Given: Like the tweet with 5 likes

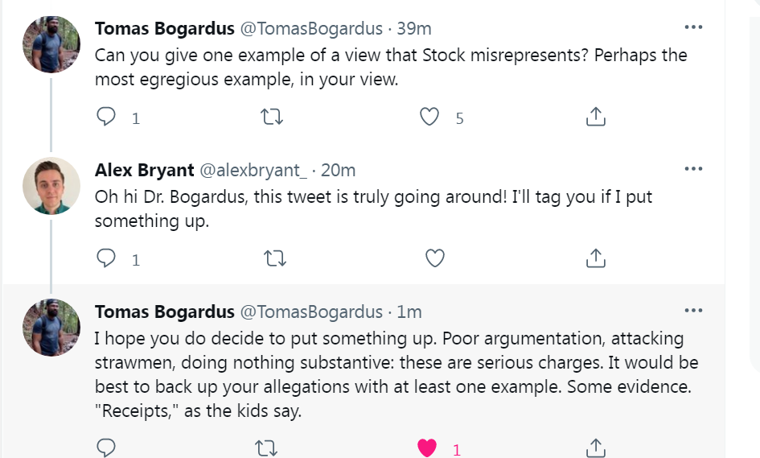Looking at the screenshot, I should [x=430, y=118].
